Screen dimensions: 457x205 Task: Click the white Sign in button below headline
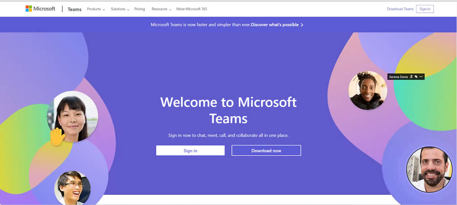click(190, 151)
